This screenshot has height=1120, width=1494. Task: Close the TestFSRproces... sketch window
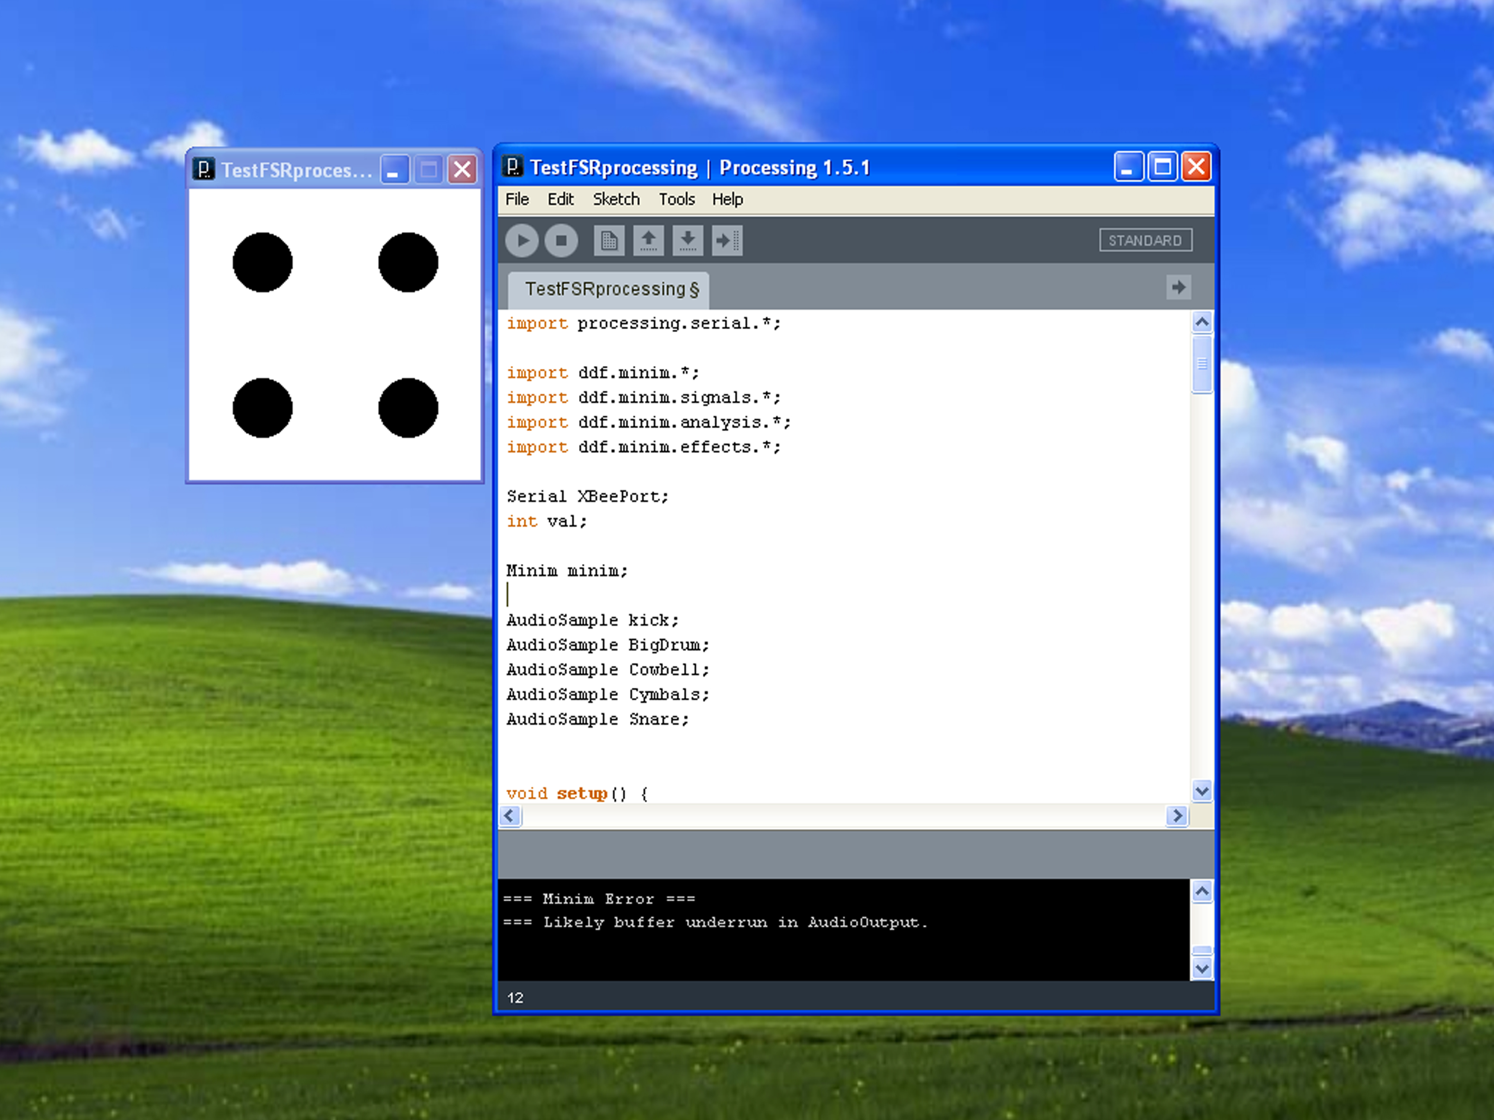click(x=463, y=169)
